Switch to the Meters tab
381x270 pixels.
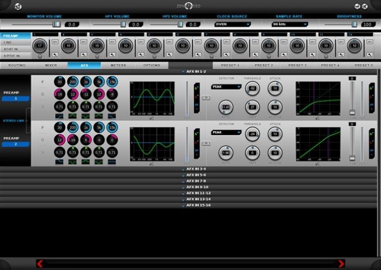(118, 66)
